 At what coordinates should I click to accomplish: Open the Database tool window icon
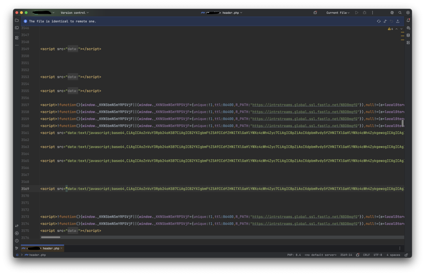408,35
